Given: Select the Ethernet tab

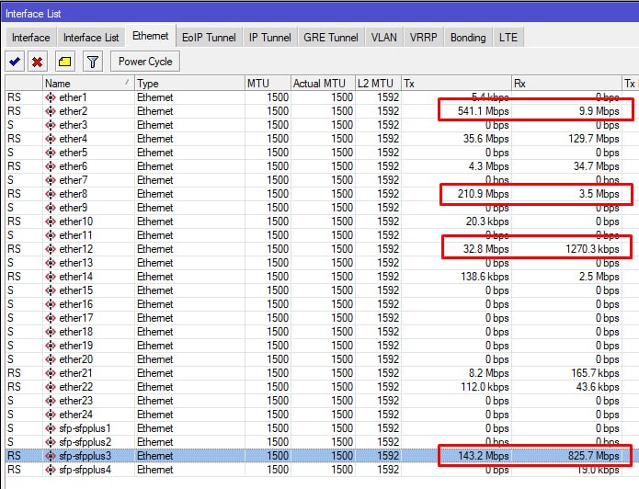Looking at the screenshot, I should (x=151, y=36).
